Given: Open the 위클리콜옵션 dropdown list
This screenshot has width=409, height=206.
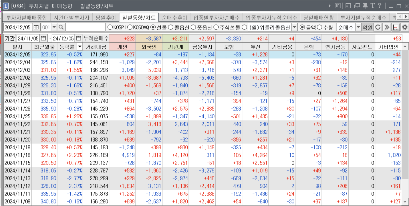Looking at the screenshot, I should coord(294,28).
